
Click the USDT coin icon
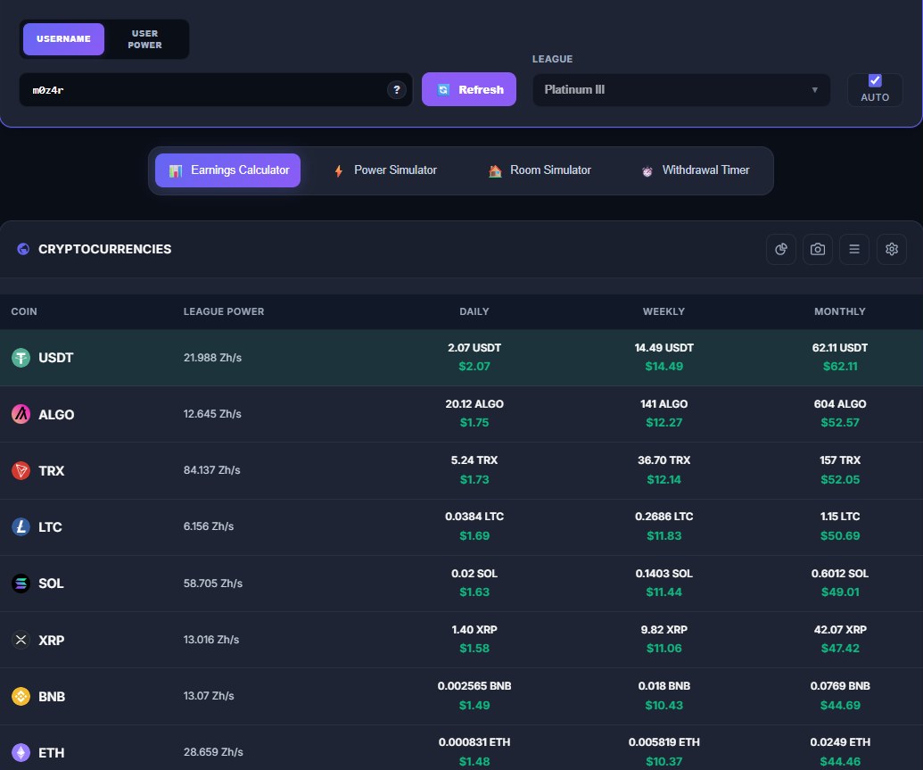(x=21, y=358)
